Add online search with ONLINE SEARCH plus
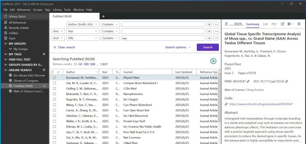 pyautogui.click(x=44, y=70)
